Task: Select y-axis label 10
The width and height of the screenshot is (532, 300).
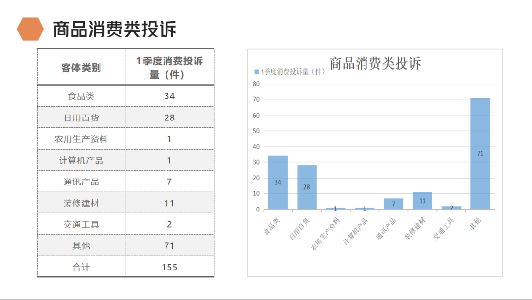Action: tap(256, 194)
